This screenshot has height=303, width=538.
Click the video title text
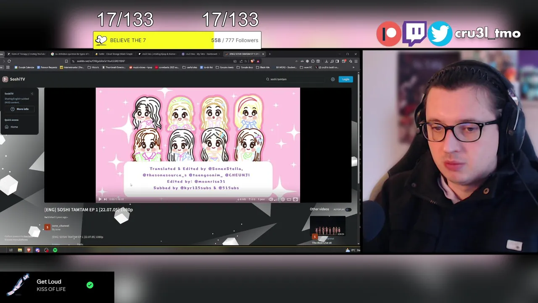pos(89,210)
